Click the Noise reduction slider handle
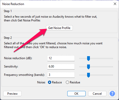Screen dimensions: 119x100 point(88,58)
